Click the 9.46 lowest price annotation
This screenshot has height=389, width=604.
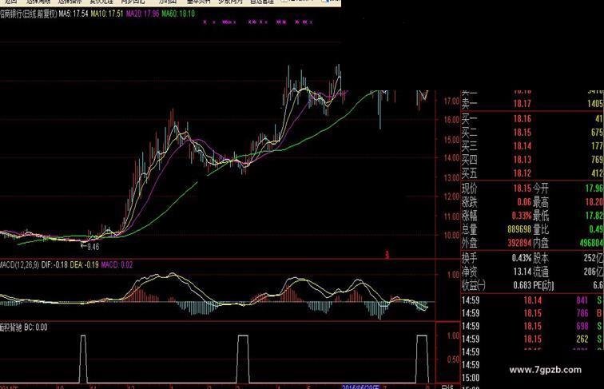93,247
